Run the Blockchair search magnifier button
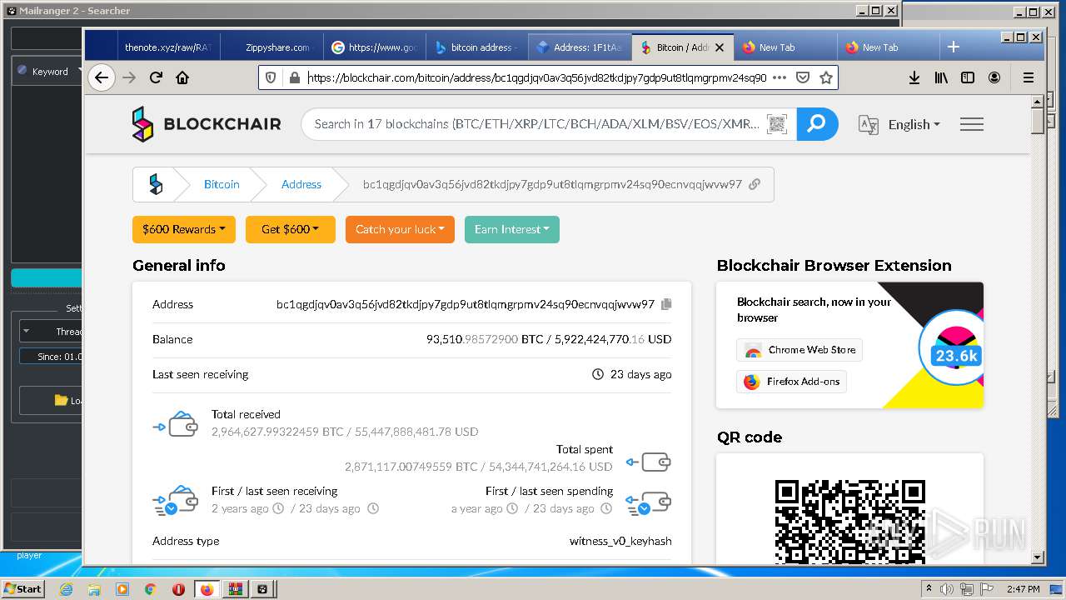The image size is (1066, 600). click(817, 124)
